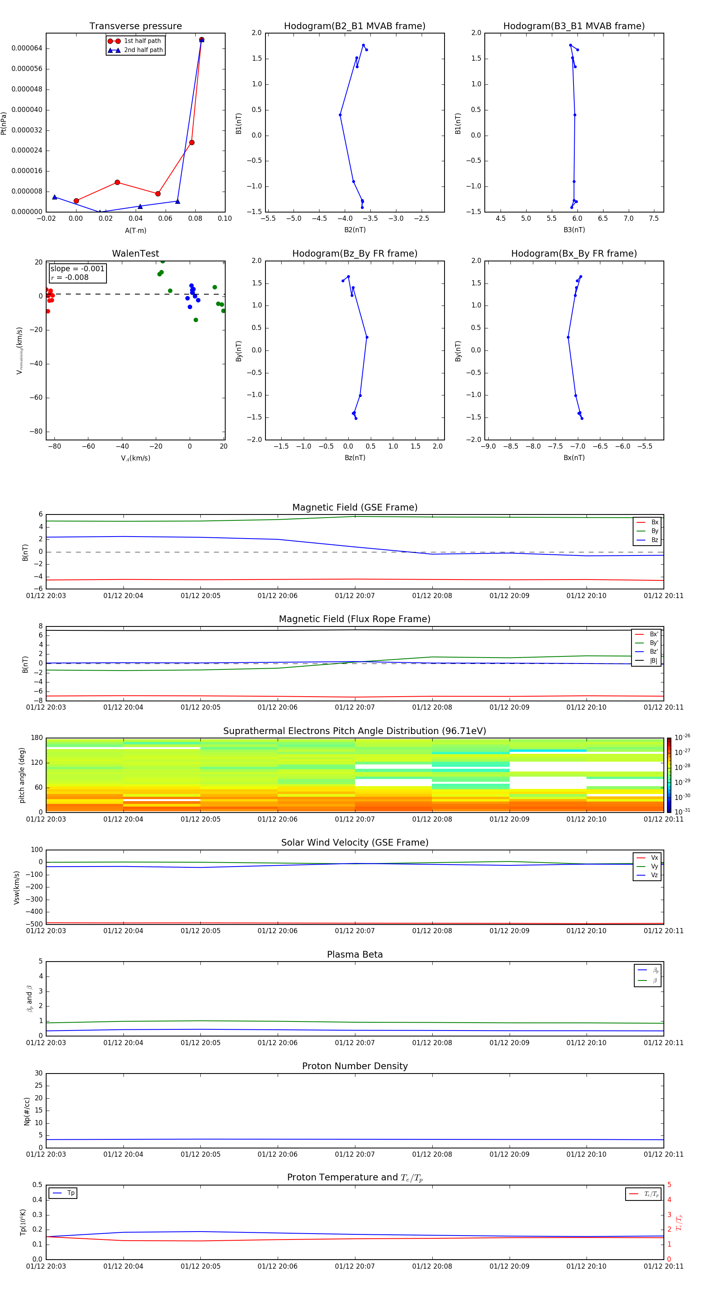Click the 'Vsw(km/s)' axis label

point(17,887)
